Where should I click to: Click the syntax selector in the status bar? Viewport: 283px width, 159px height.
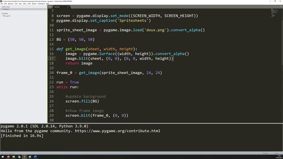(276, 153)
